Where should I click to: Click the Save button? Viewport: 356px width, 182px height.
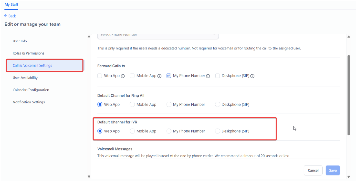click(333, 170)
